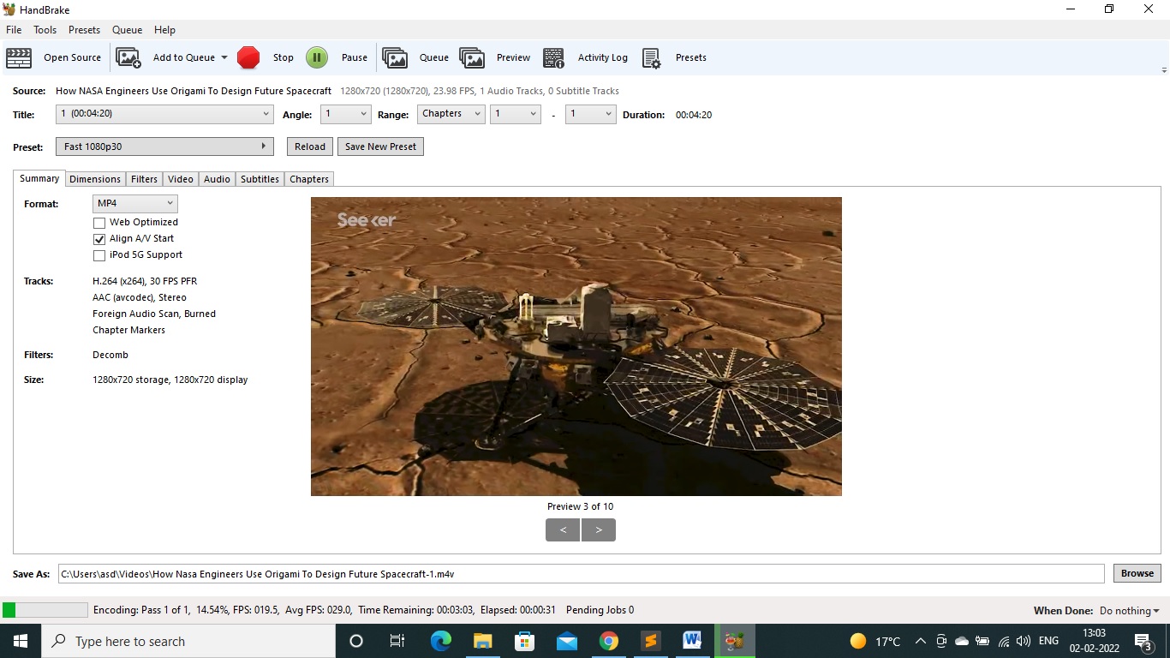
Task: Uncheck Align A/V Start
Action: (99, 239)
